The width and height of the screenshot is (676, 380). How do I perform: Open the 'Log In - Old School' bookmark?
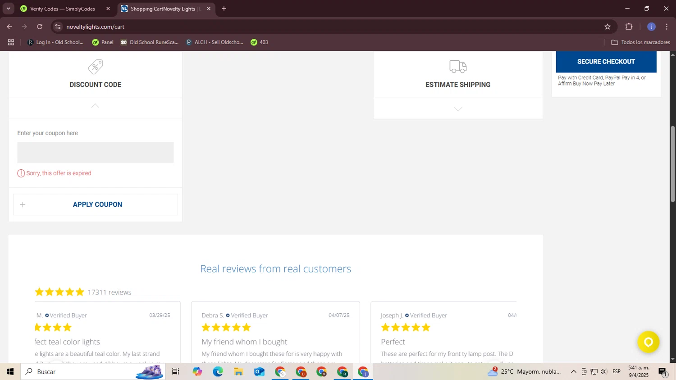[x=56, y=42]
